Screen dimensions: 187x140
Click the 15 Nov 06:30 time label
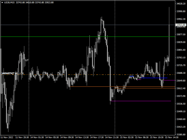[x=142, y=137]
